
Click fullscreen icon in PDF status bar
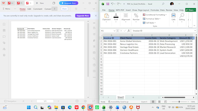click(x=93, y=101)
